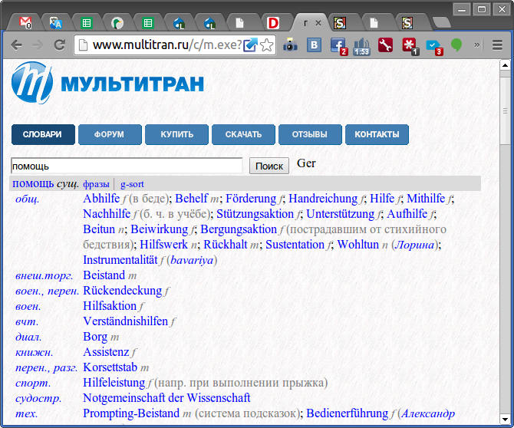The height and width of the screenshot is (428, 514).
Task: Open the Prompting-Beistand translation
Action: (x=131, y=413)
